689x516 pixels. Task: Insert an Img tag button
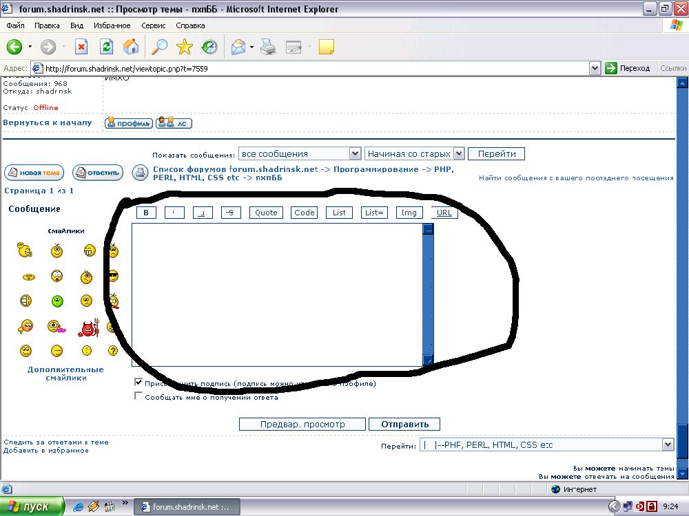tap(409, 213)
